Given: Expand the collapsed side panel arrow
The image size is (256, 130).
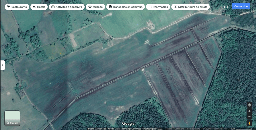Looking at the screenshot, I should (x=3, y=65).
